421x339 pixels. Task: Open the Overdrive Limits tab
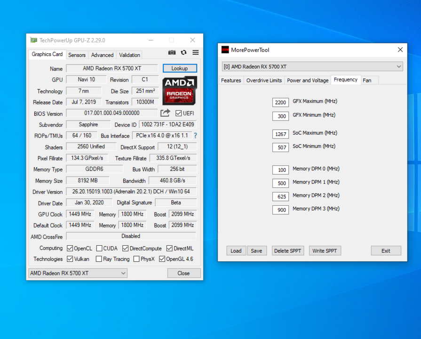pos(264,81)
